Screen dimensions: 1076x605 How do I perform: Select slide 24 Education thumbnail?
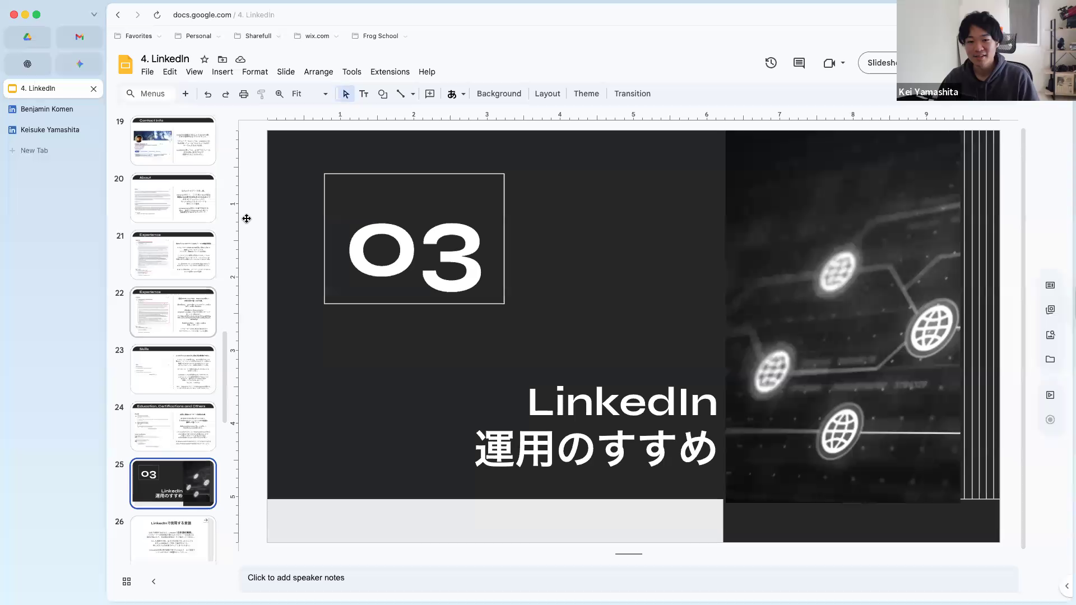point(173,426)
